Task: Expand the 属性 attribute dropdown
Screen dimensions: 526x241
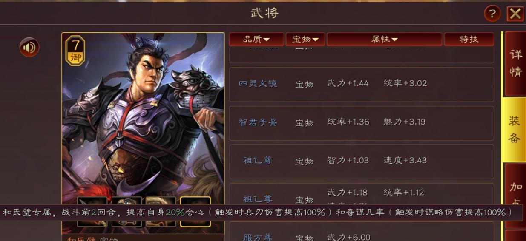Action: [385, 40]
